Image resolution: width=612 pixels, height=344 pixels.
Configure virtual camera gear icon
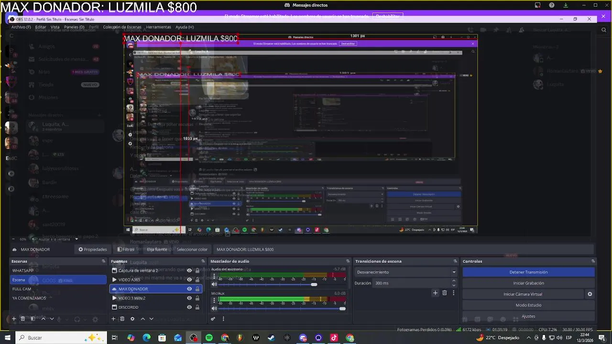tap(590, 294)
